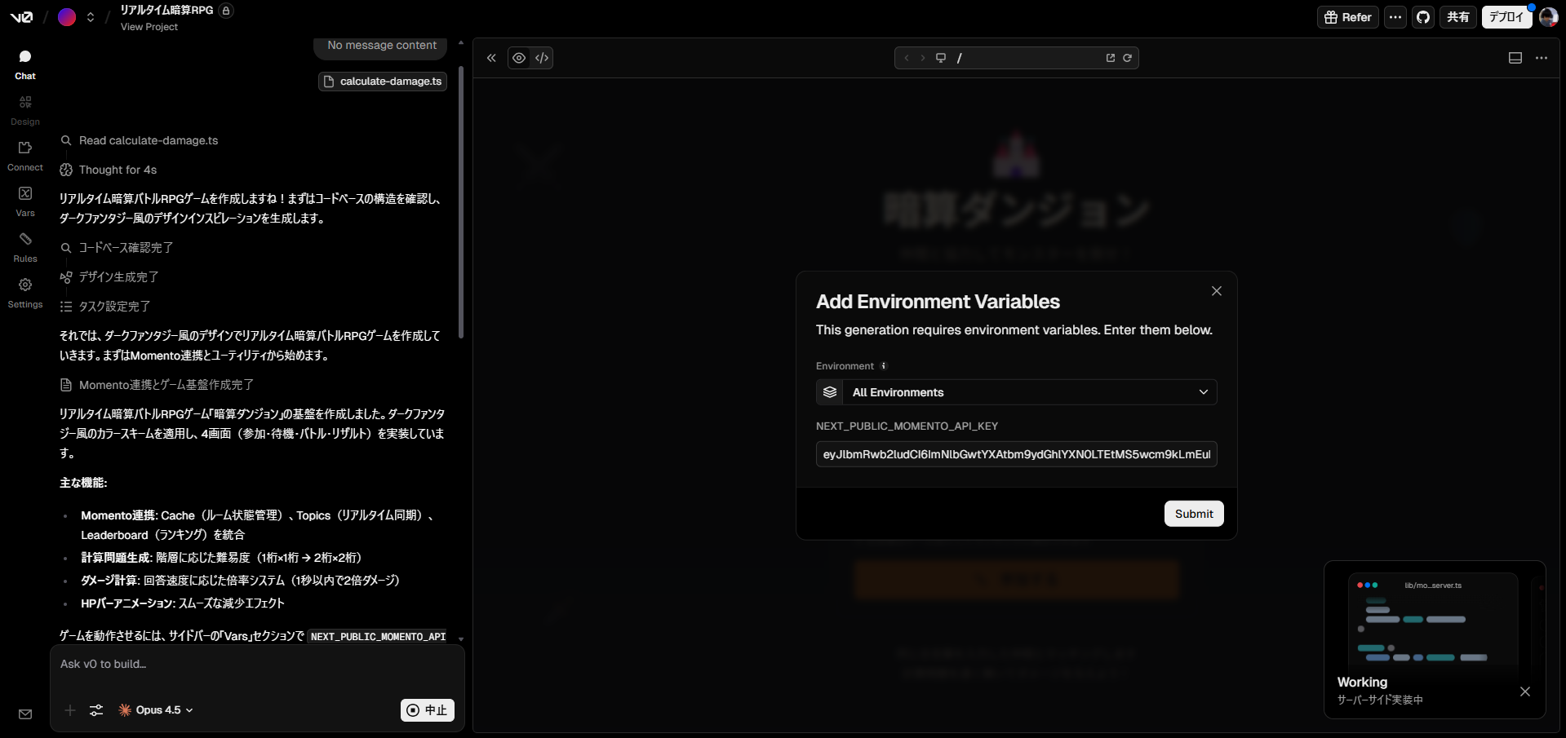Open the Design panel in sidebar

(25, 110)
